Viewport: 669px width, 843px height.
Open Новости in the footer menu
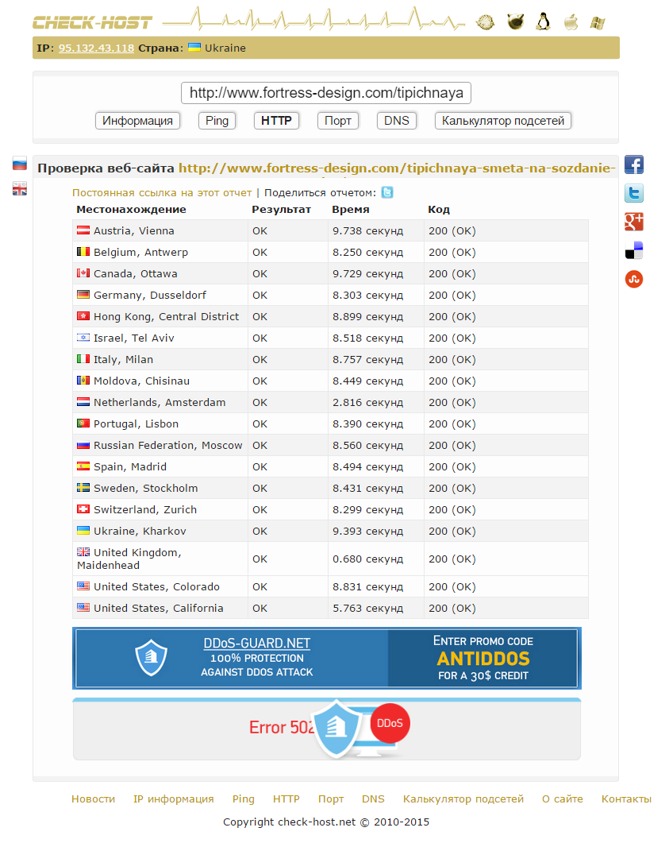pos(93,799)
